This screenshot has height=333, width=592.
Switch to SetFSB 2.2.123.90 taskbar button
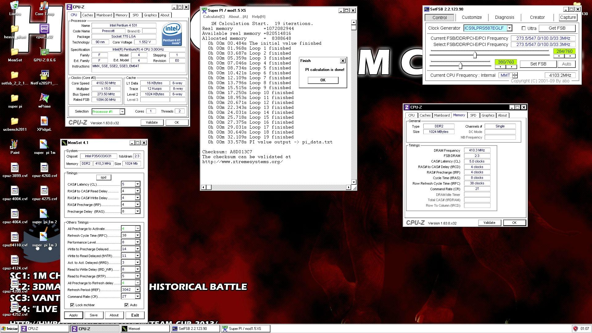tap(195, 329)
